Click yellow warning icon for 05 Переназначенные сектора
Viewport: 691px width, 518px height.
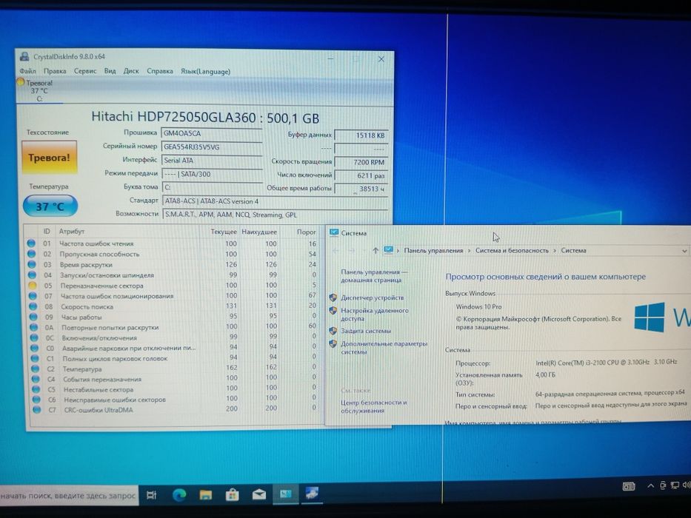(33, 286)
